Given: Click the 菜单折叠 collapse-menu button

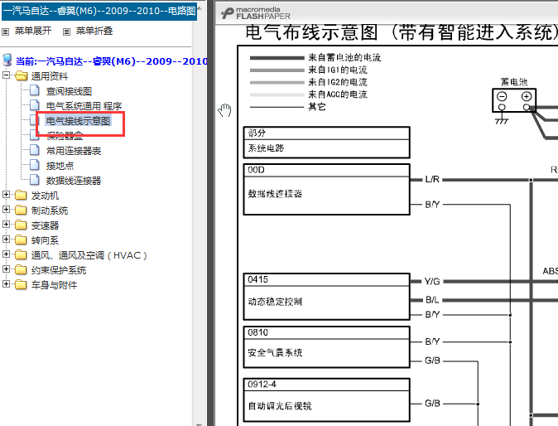Looking at the screenshot, I should pyautogui.click(x=94, y=31).
